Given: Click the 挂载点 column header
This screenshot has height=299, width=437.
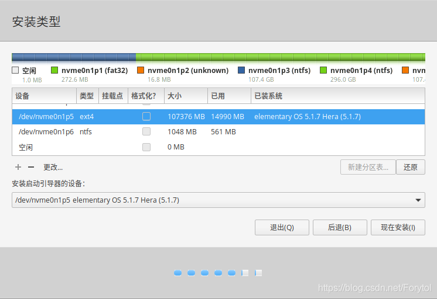Looking at the screenshot, I should (113, 96).
